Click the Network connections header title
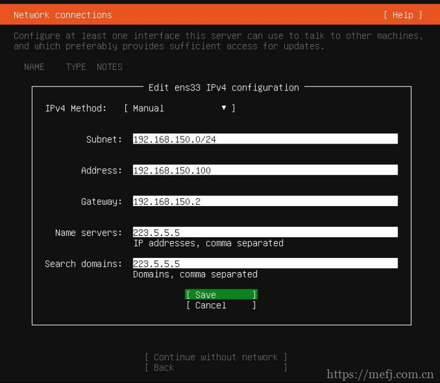This screenshot has height=383, width=440. (x=63, y=15)
